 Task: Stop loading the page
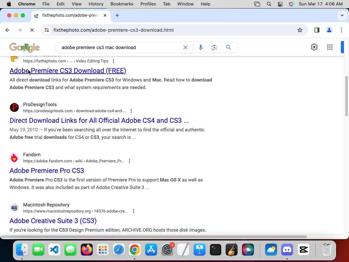(32, 30)
